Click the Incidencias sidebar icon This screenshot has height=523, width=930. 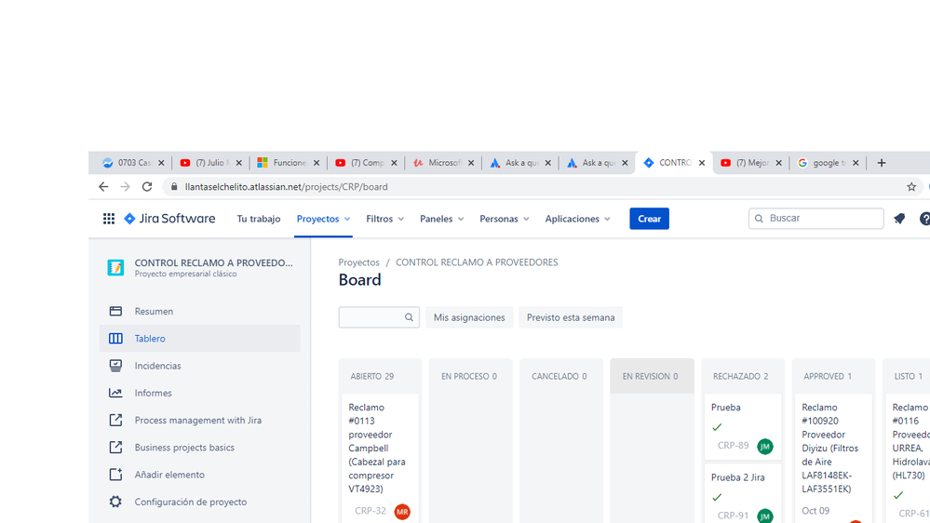(115, 366)
